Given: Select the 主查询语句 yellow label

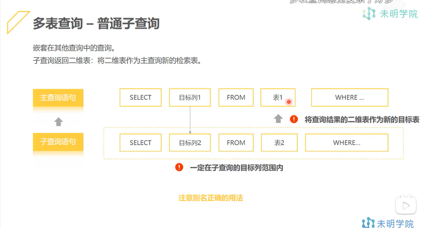Looking at the screenshot, I should 58,98.
